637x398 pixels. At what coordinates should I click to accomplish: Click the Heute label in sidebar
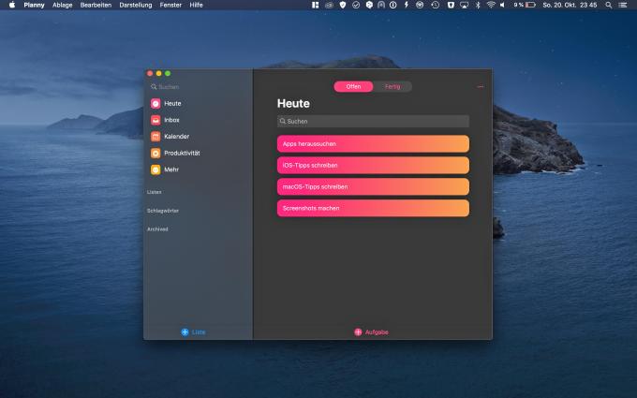pyautogui.click(x=172, y=104)
